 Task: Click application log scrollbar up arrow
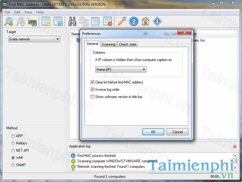[x=235, y=155]
